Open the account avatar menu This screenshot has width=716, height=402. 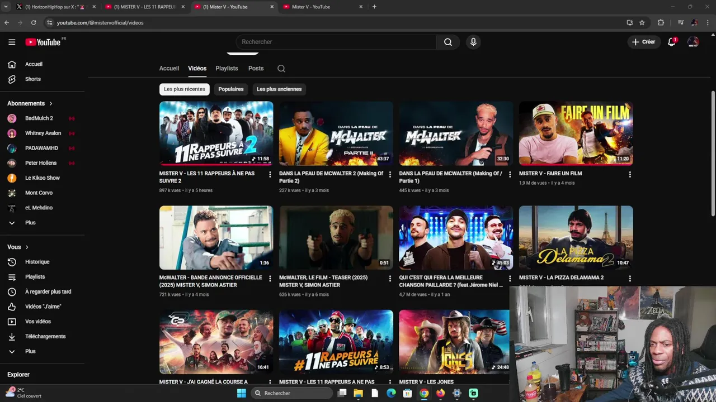(x=693, y=42)
